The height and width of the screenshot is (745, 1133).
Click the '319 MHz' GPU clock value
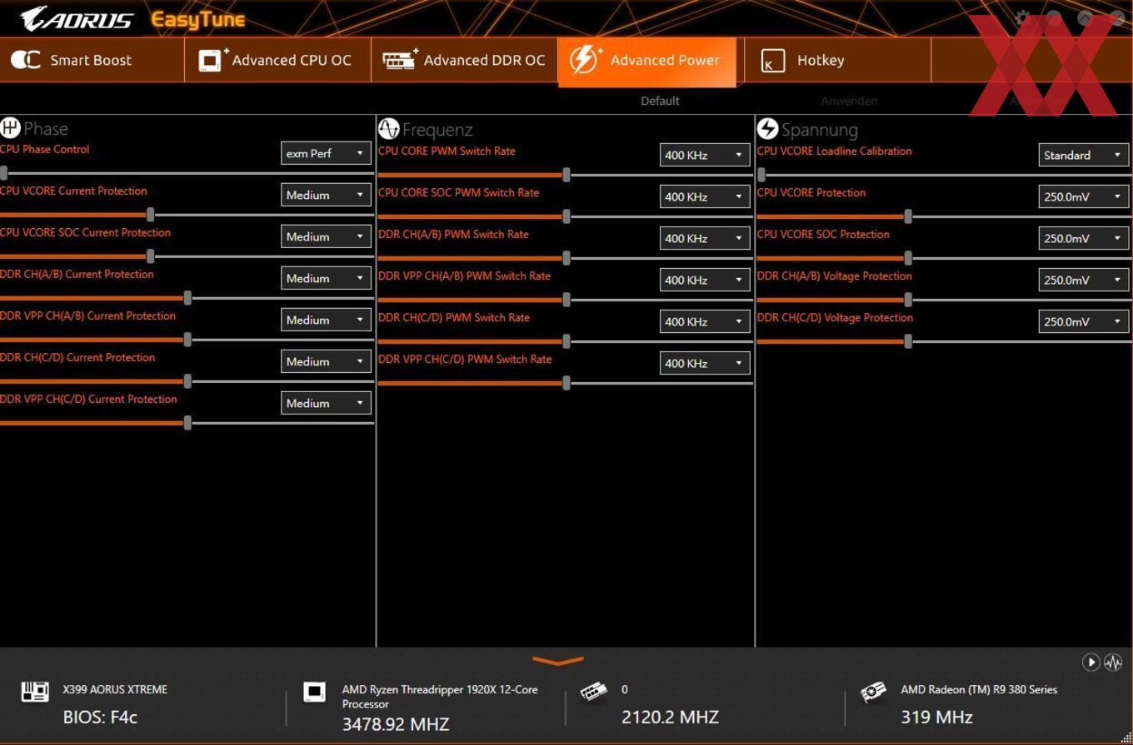click(936, 717)
